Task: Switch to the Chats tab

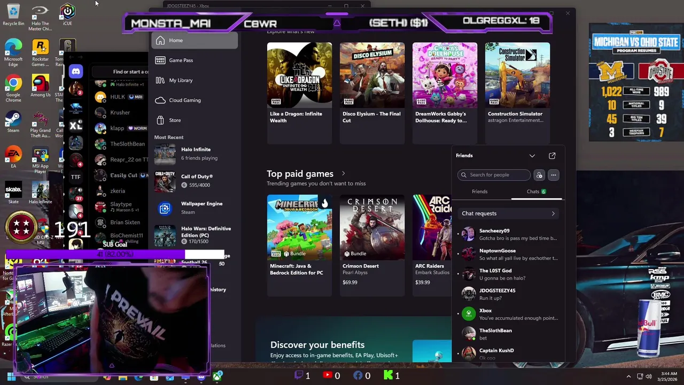Action: [x=536, y=191]
